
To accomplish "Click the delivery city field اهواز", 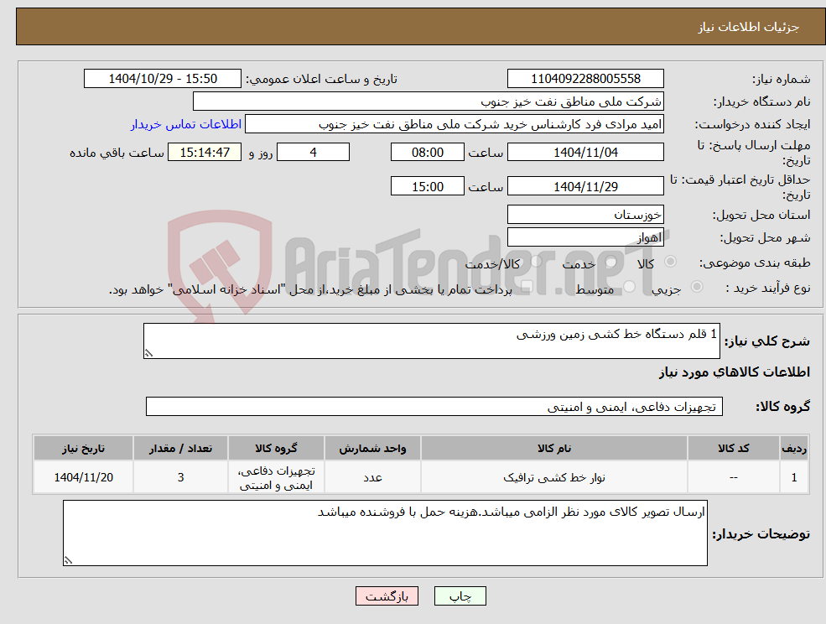I will 585,237.
